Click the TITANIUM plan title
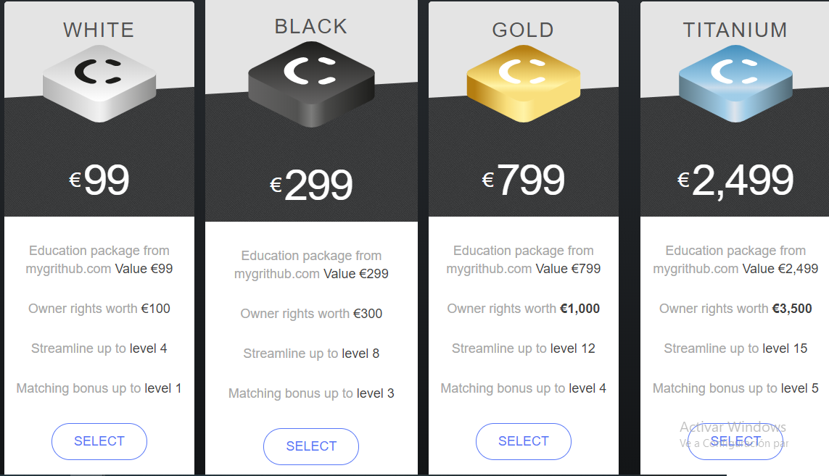Image resolution: width=829 pixels, height=476 pixels. point(735,30)
